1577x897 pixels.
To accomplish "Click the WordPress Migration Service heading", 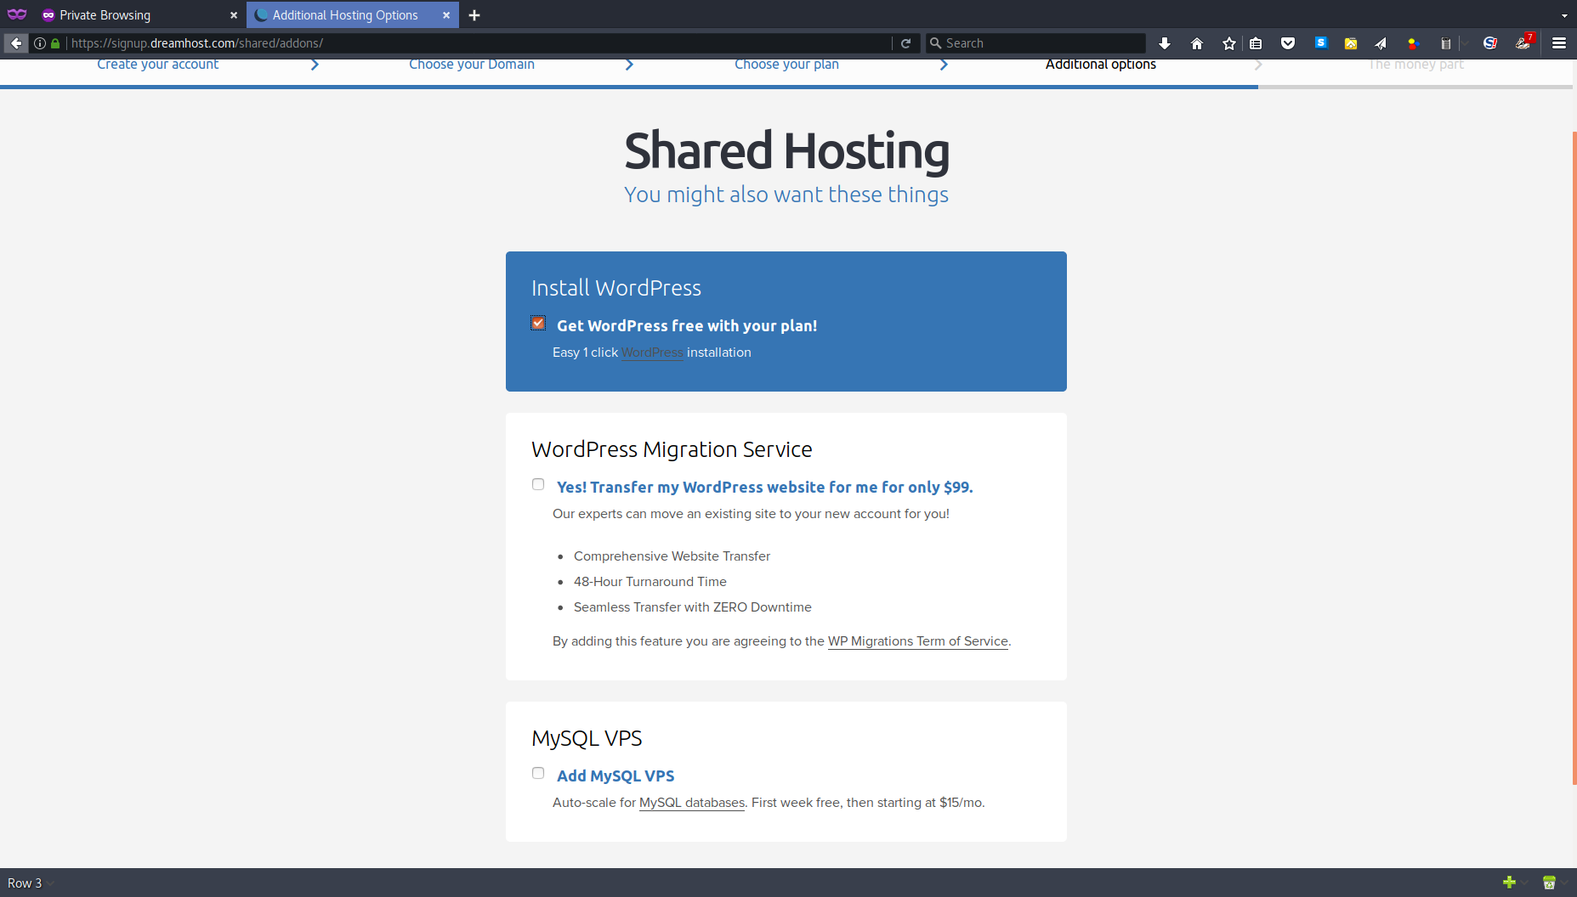I will (672, 449).
